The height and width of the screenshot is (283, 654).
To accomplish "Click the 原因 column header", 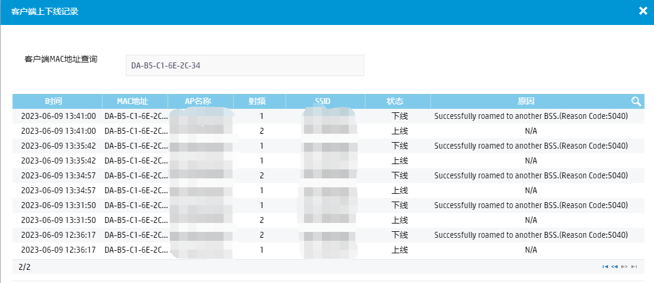I will (526, 101).
